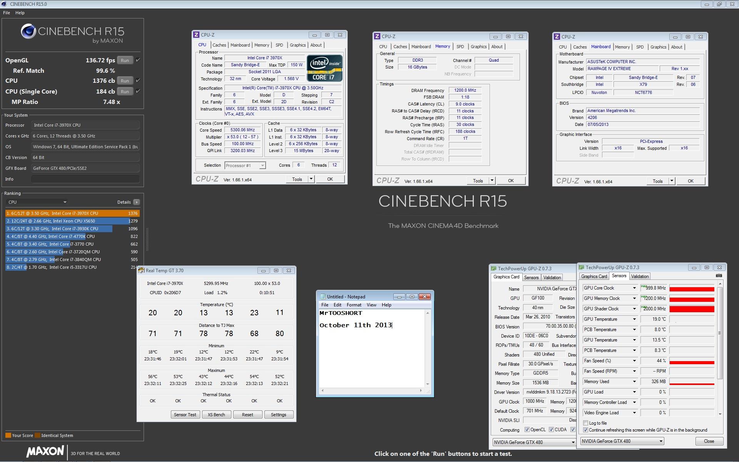Close the GPU-Z Sensors window with Close button
The image size is (739, 462).
pos(709,441)
